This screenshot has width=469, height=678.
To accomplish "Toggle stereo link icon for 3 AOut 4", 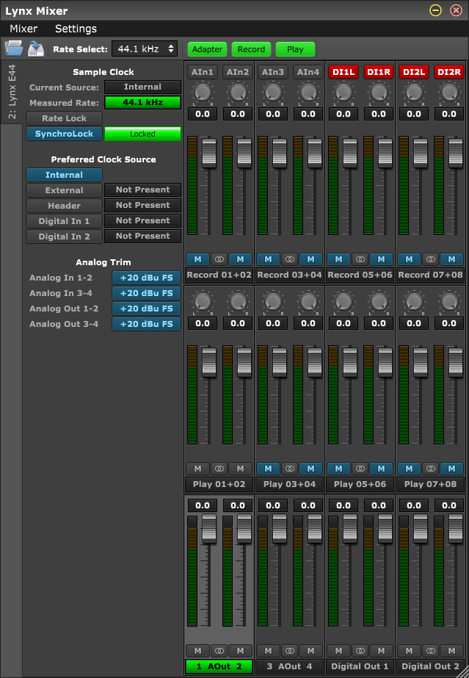I will 290,651.
